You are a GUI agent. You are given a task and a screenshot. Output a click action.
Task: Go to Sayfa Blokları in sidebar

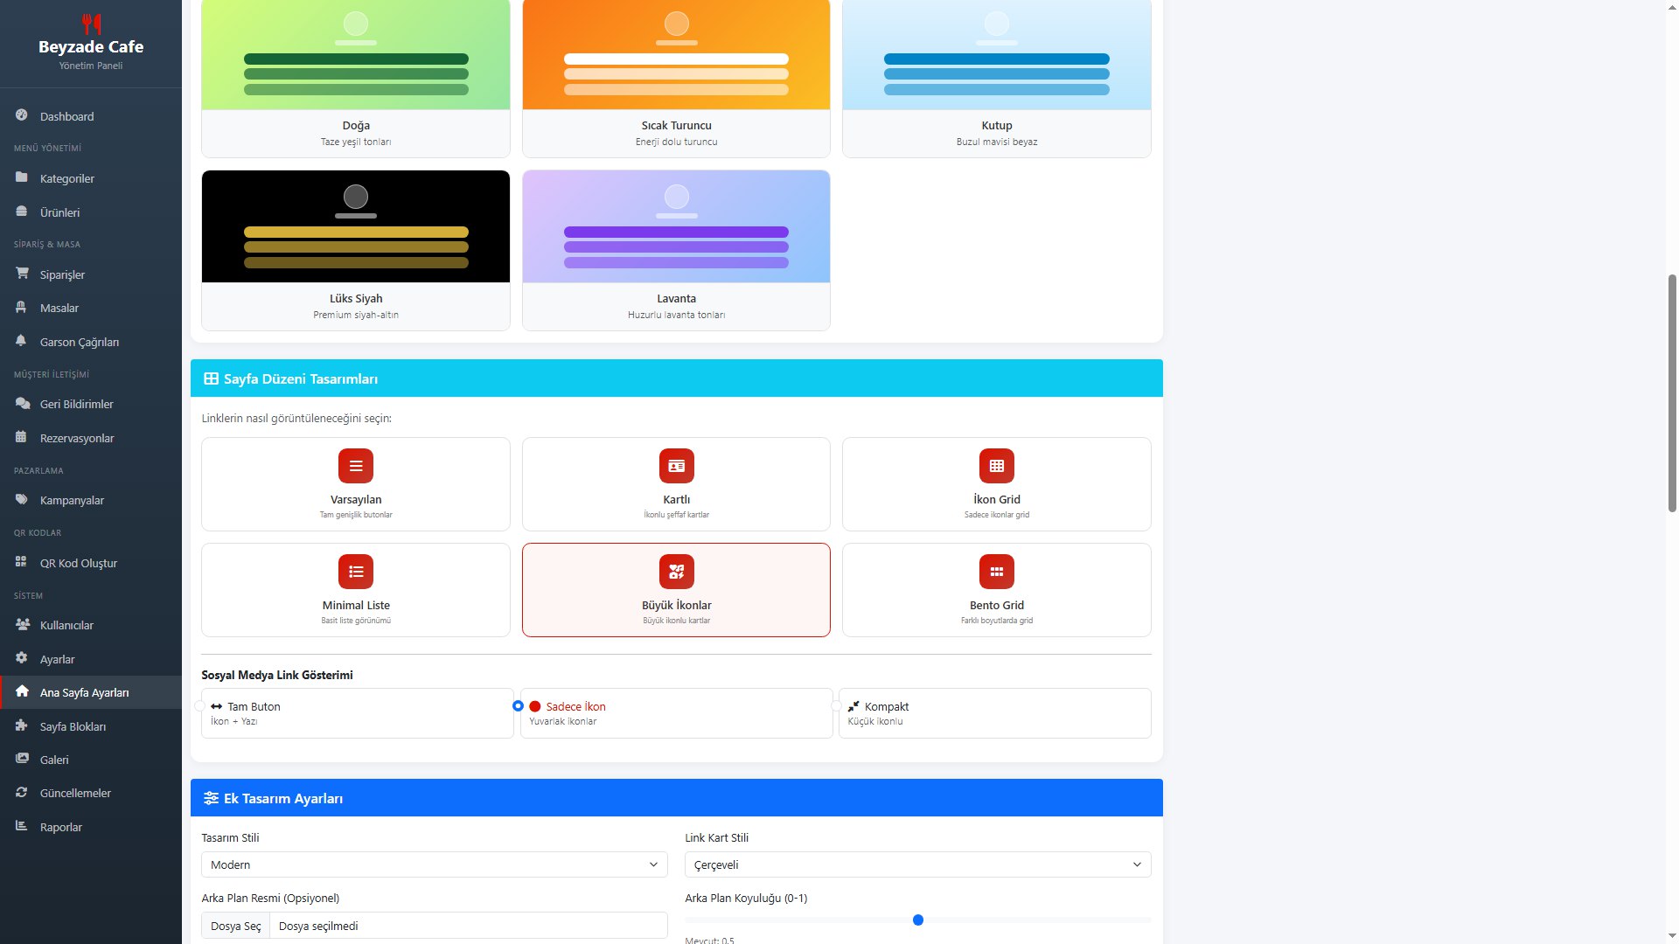[73, 726]
